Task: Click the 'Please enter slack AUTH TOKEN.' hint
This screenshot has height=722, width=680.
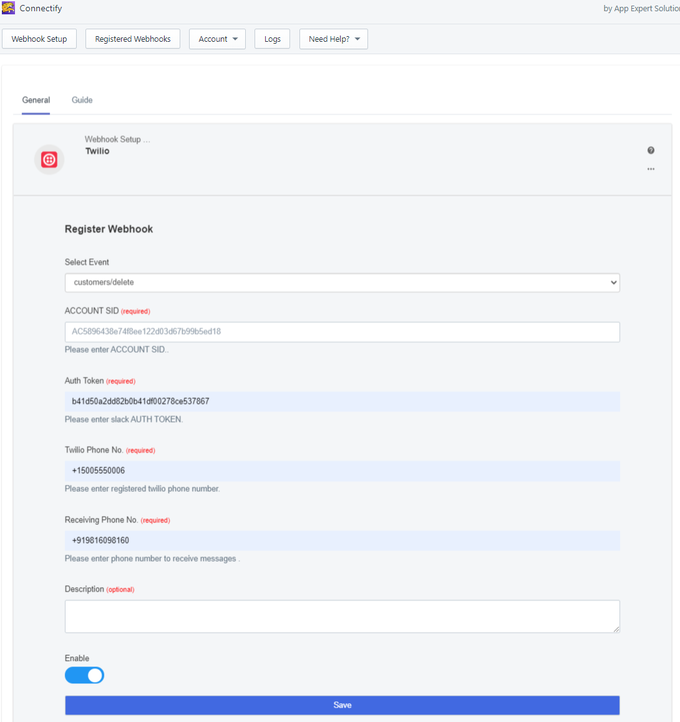Action: (124, 420)
